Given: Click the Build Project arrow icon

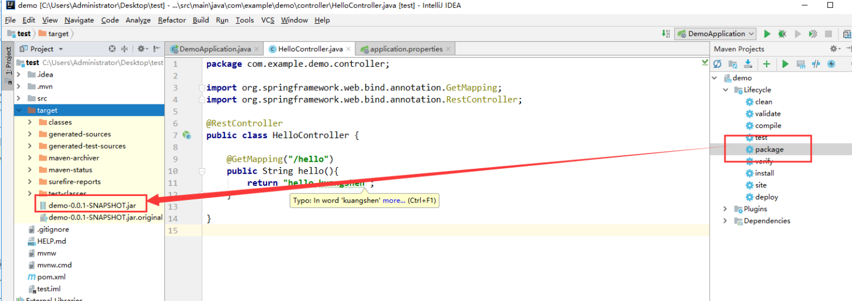Looking at the screenshot, I should [x=666, y=34].
